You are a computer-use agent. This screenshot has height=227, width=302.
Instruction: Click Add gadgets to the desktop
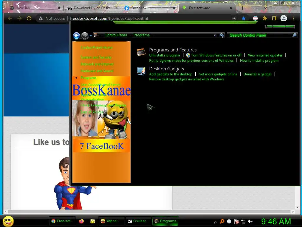coord(171,74)
